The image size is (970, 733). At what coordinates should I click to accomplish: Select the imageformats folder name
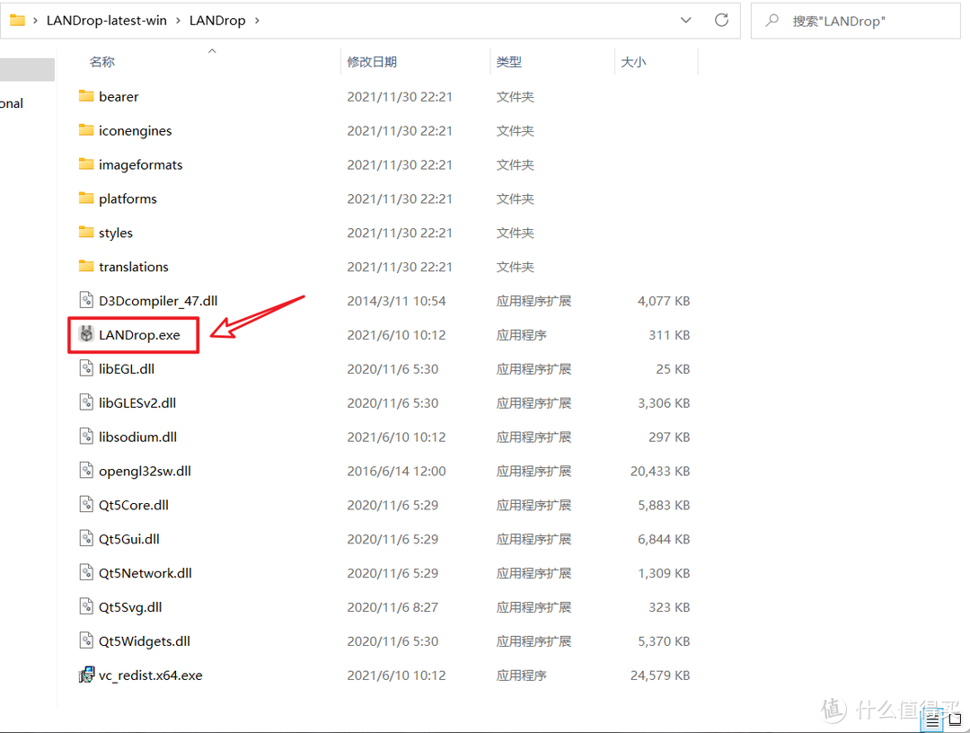[140, 164]
